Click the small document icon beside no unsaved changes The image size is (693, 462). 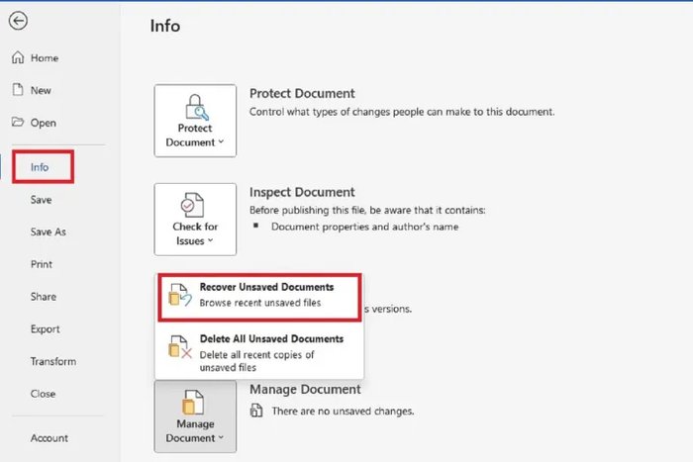(x=256, y=411)
